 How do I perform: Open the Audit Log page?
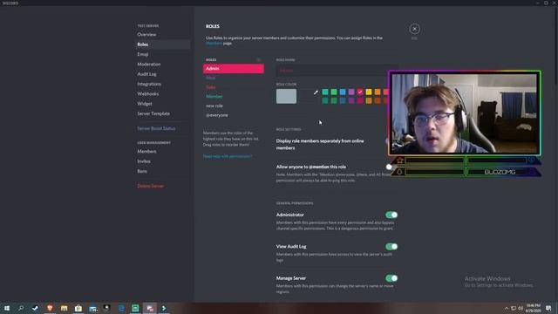[162, 74]
